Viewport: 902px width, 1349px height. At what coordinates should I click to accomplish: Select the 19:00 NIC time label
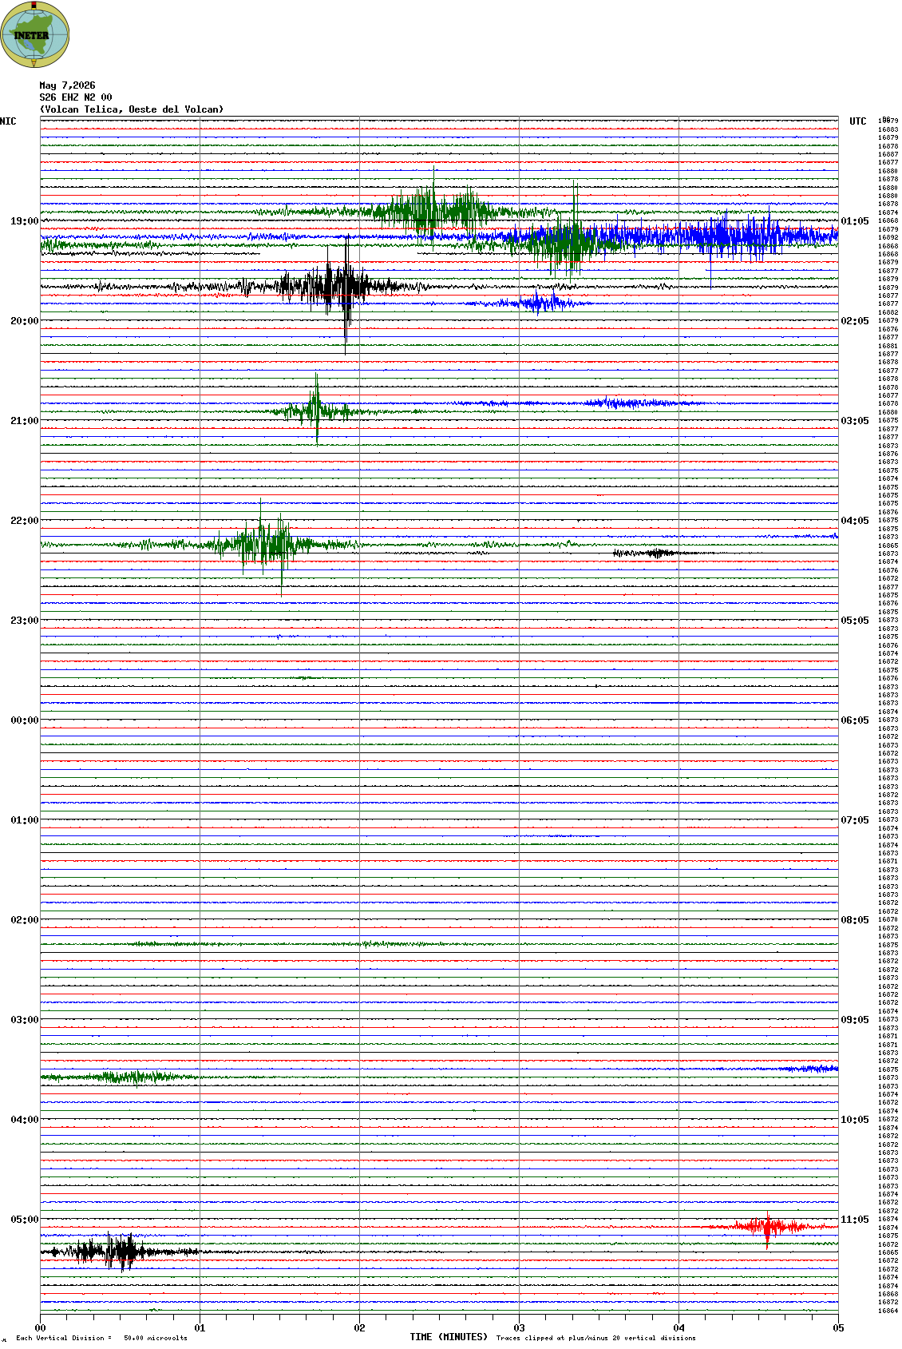tap(24, 221)
